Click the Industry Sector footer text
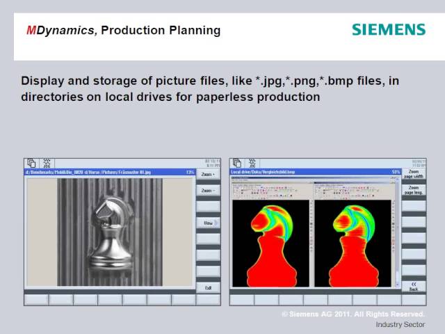 click(400, 324)
